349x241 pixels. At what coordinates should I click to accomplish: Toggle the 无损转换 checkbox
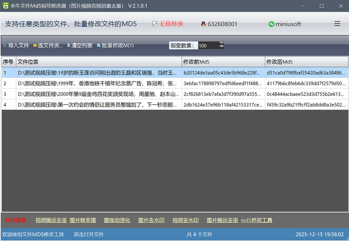(x=154, y=24)
